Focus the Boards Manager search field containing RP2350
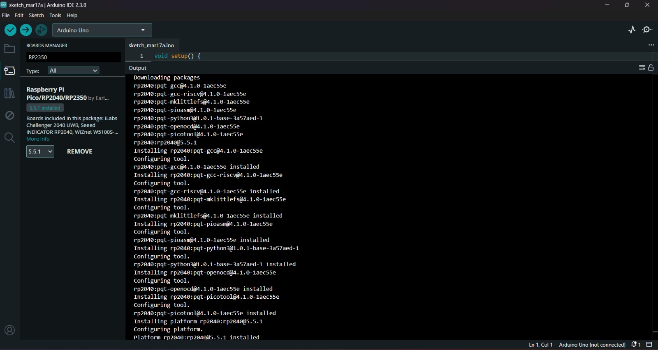The image size is (658, 350). tap(74, 57)
